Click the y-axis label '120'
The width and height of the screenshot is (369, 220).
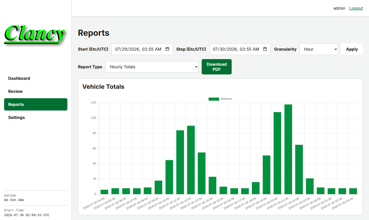(94, 103)
